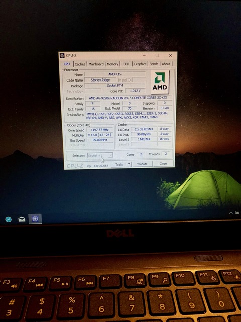Click the Multiplier value x 12.0
241x322 pixels.
coord(100,135)
